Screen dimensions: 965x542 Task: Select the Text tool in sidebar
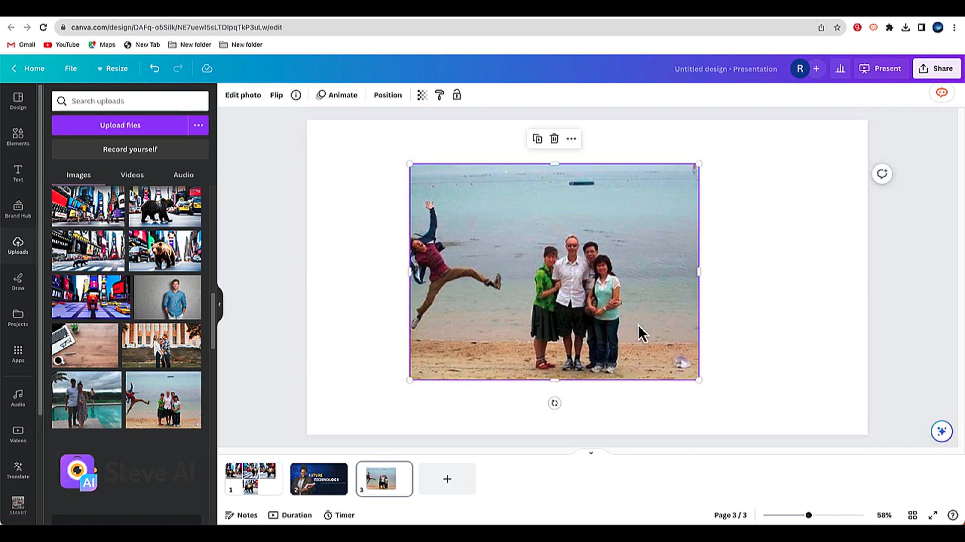tap(18, 173)
